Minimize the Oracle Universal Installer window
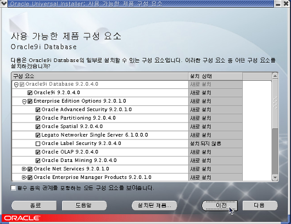The height and width of the screenshot is (224, 291). (278, 4)
